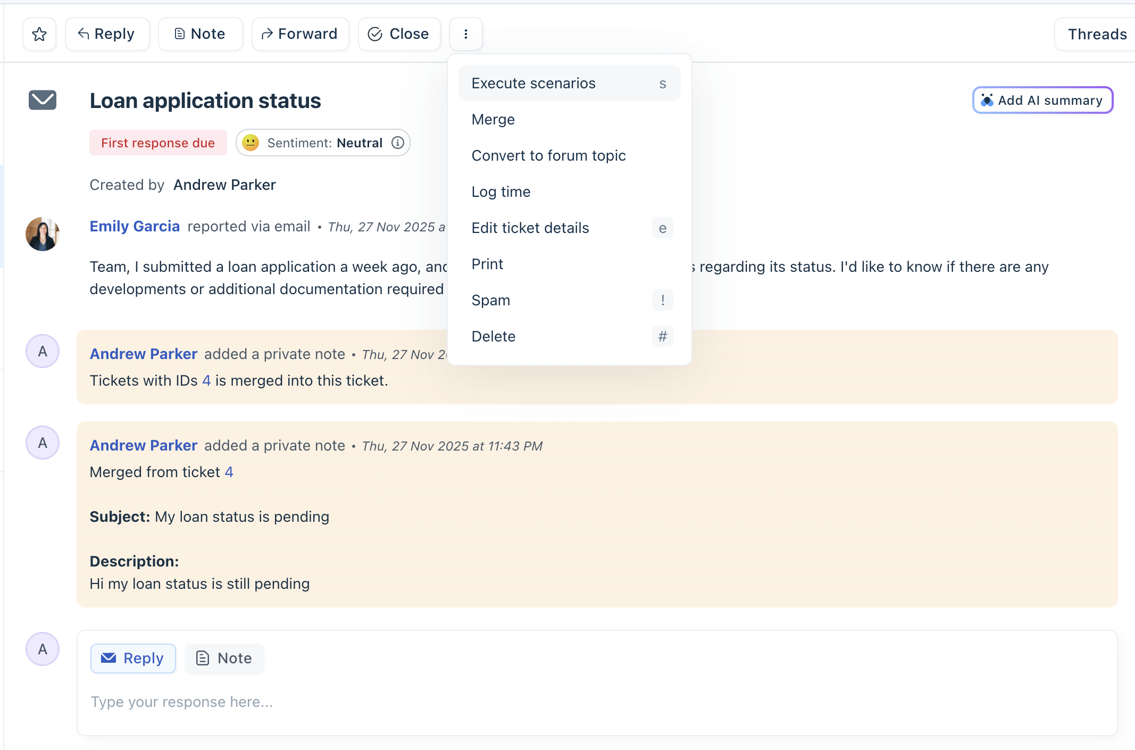Click the Add AI summary button
This screenshot has width=1135, height=750.
pyautogui.click(x=1042, y=100)
